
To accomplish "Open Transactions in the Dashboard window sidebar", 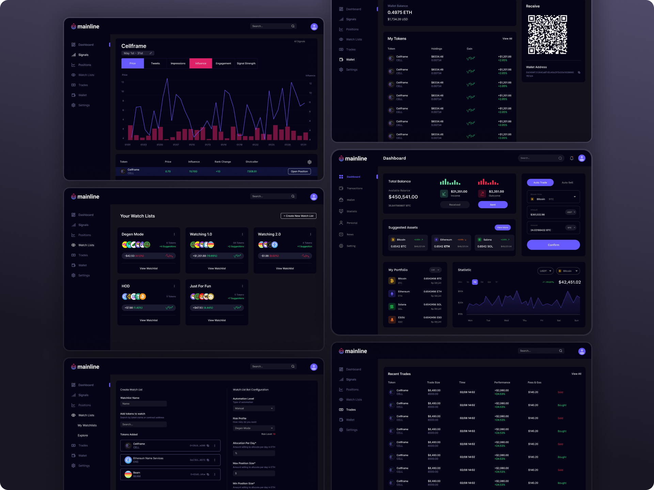I will 354,189.
